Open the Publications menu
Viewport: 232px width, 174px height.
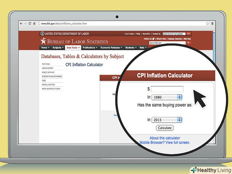point(90,48)
